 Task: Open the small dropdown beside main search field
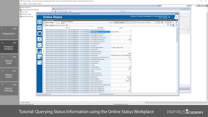tap(194, 6)
